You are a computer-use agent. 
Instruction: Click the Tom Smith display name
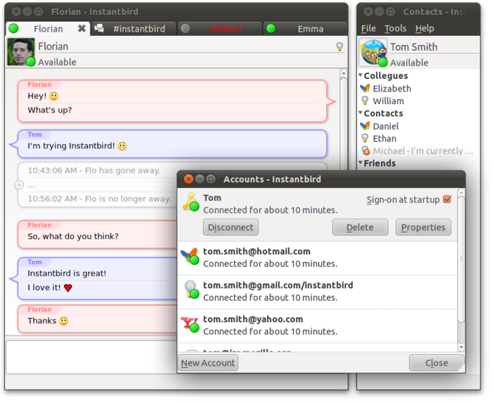414,47
